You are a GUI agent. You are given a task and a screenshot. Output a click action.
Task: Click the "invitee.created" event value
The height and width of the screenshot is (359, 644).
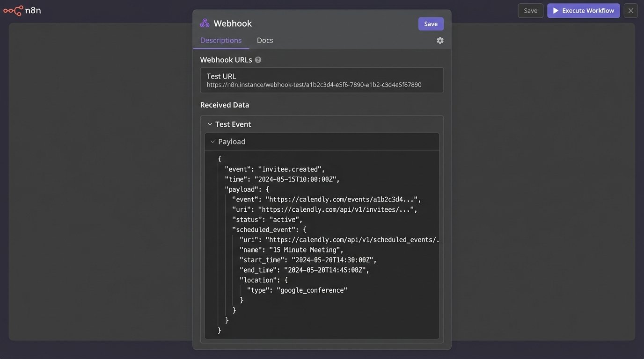click(x=290, y=169)
